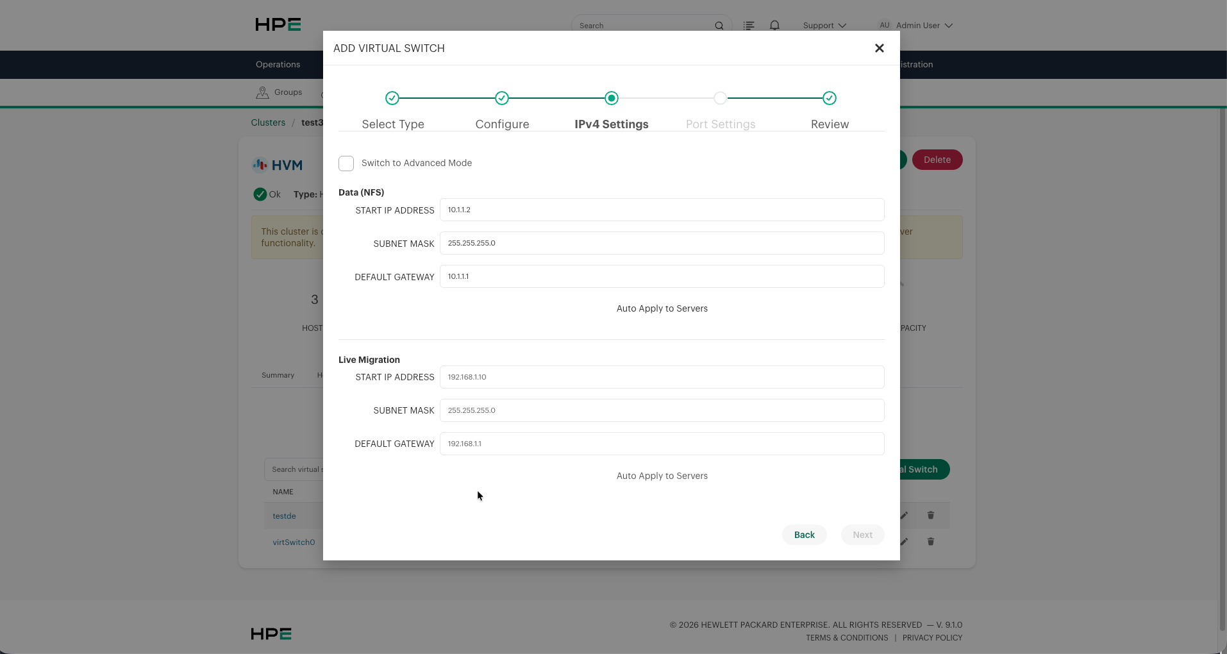The image size is (1227, 654).
Task: Open the activity list icon in header
Action: click(749, 26)
